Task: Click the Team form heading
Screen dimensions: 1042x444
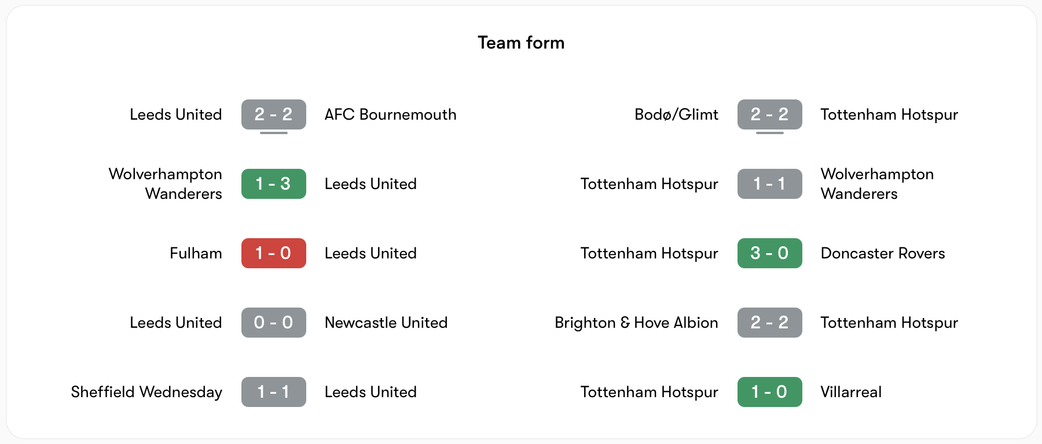Action: coord(521,43)
